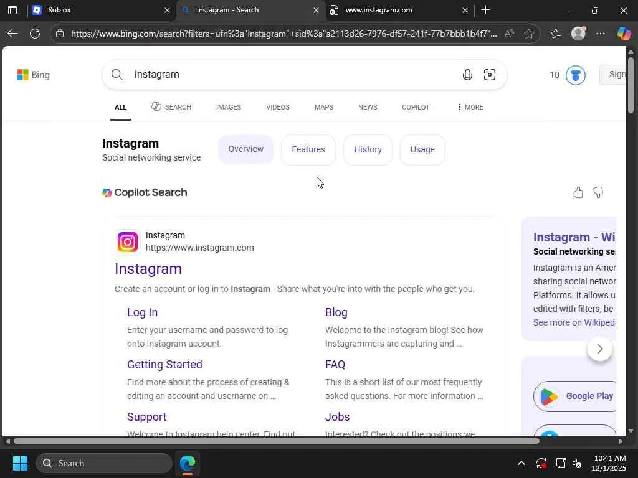Open the Windows Start menu
638x478 pixels.
[x=20, y=463]
